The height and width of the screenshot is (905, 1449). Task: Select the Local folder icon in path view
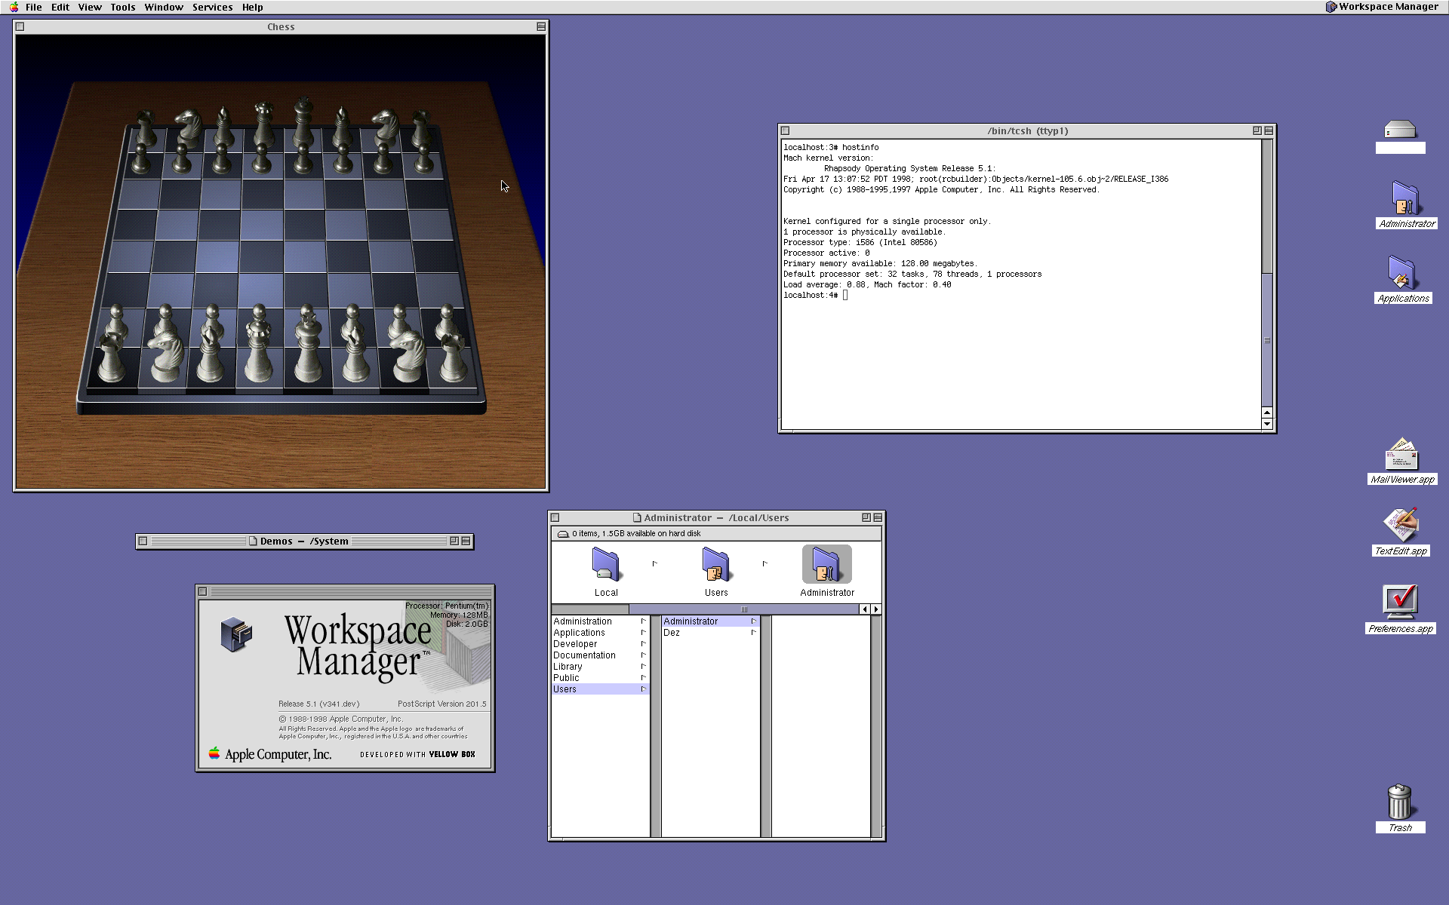click(605, 565)
